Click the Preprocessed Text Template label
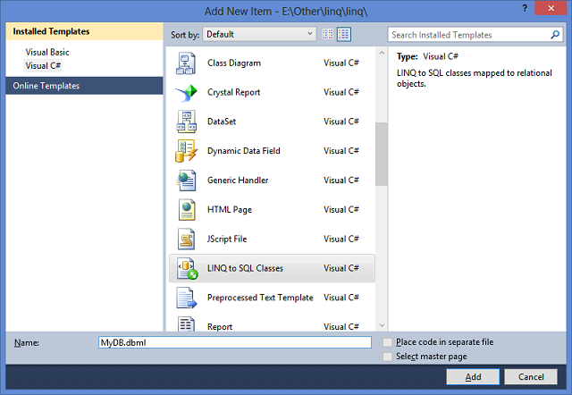 pos(260,298)
